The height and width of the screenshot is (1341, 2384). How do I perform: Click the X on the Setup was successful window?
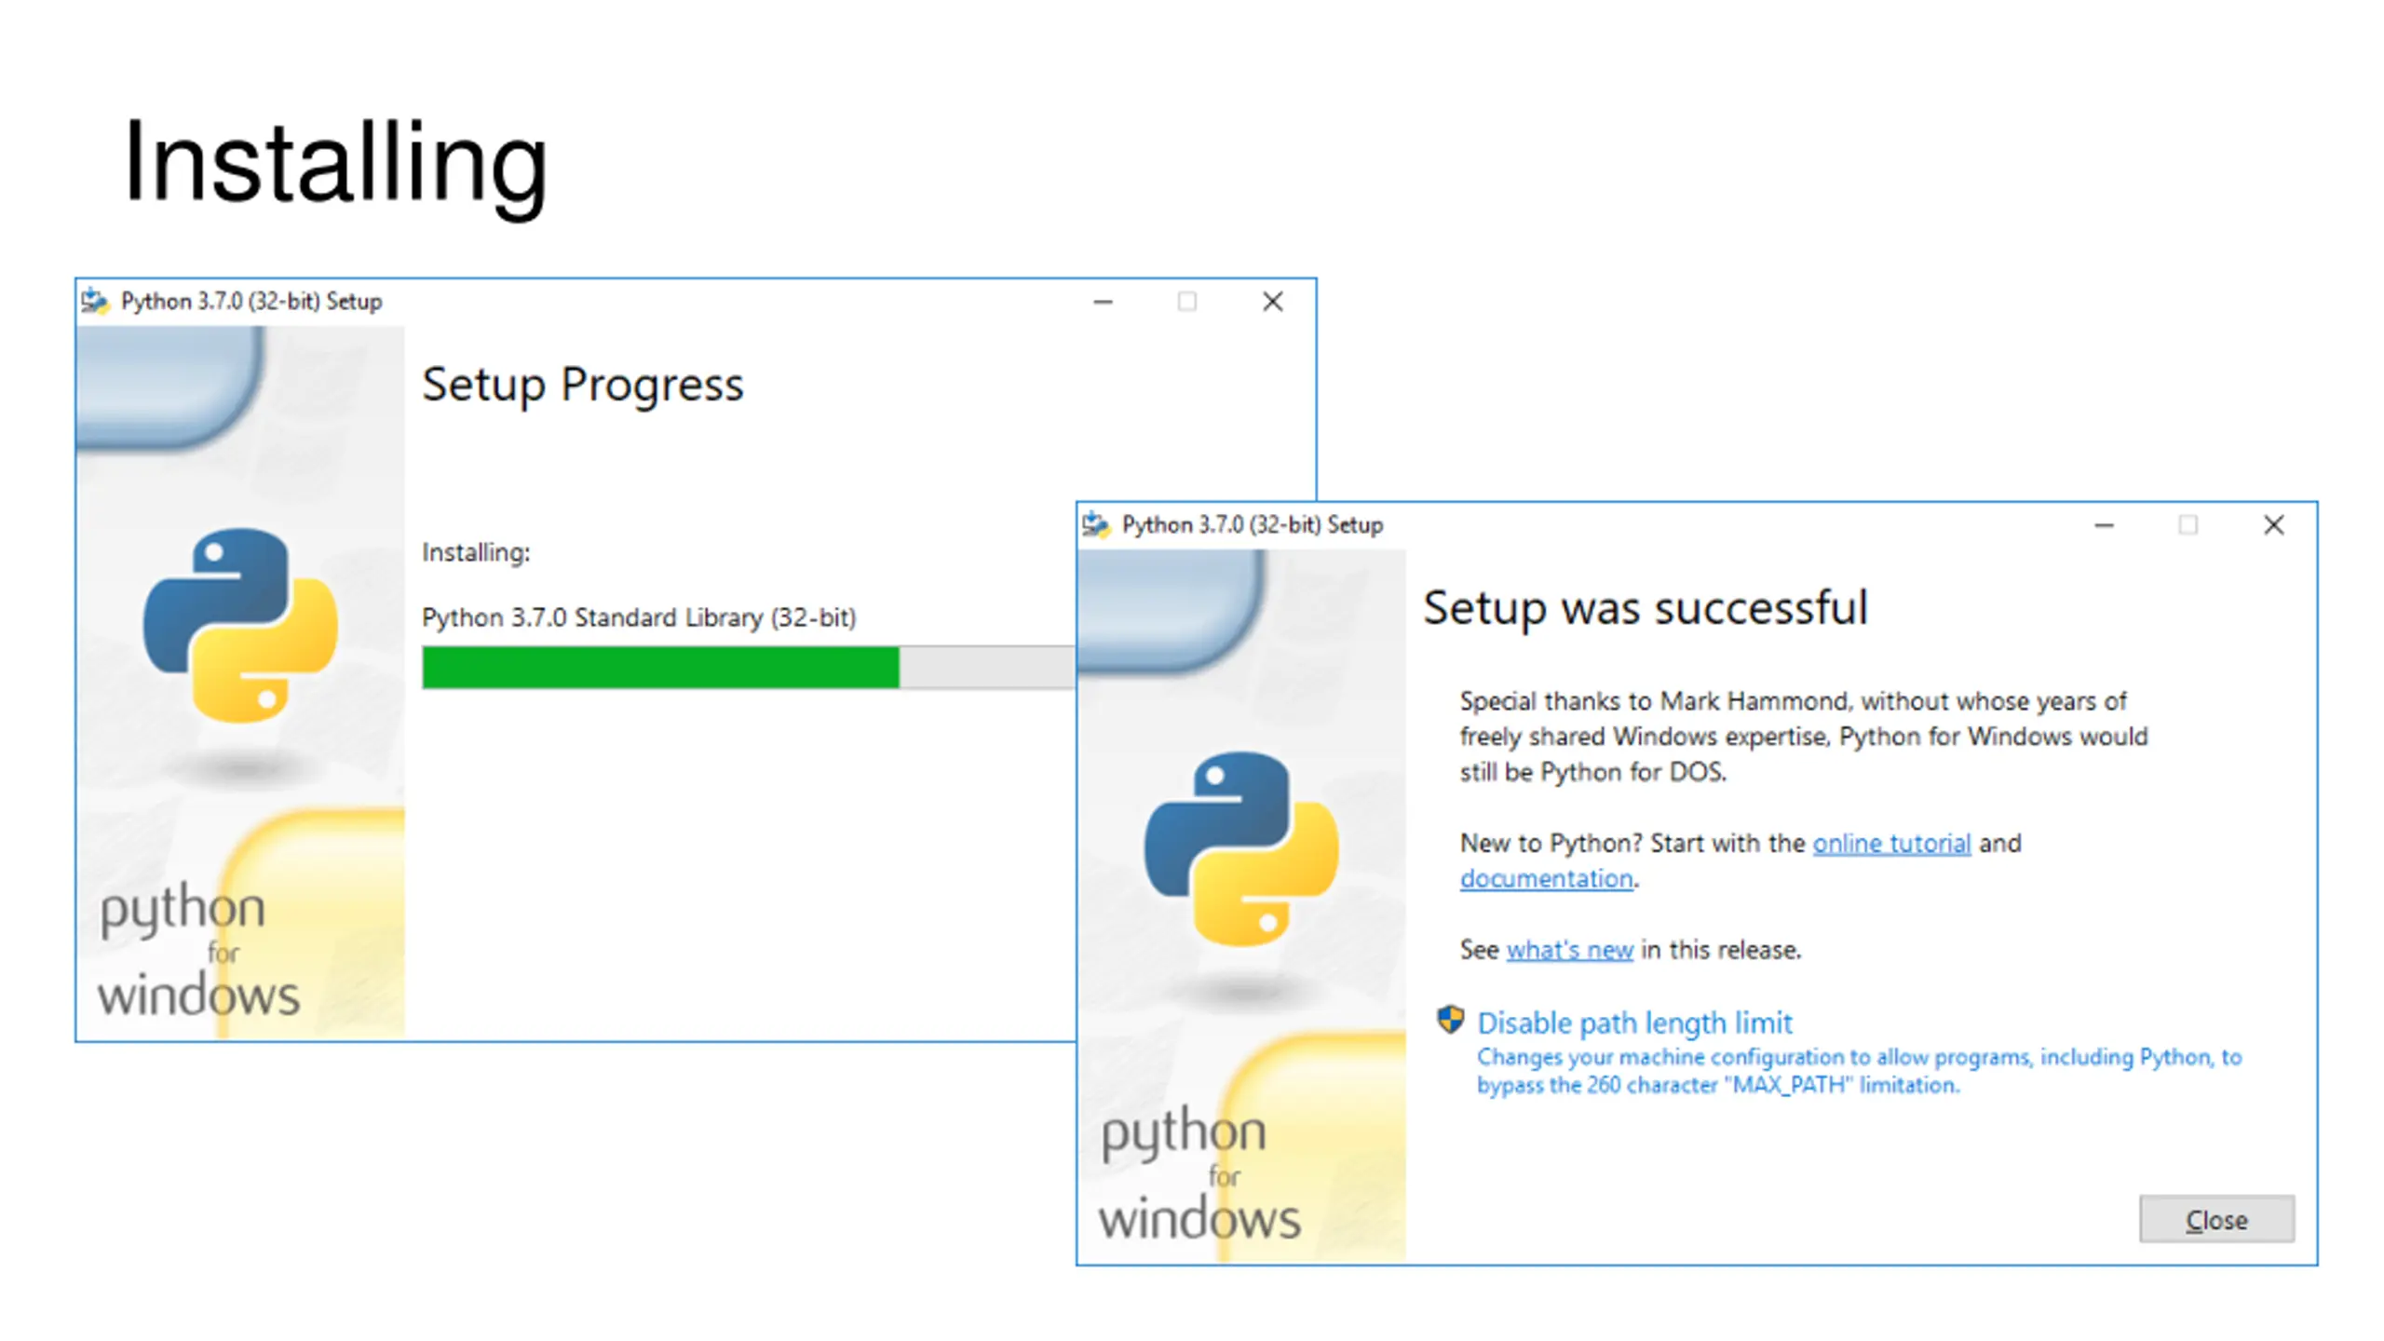(x=2274, y=525)
